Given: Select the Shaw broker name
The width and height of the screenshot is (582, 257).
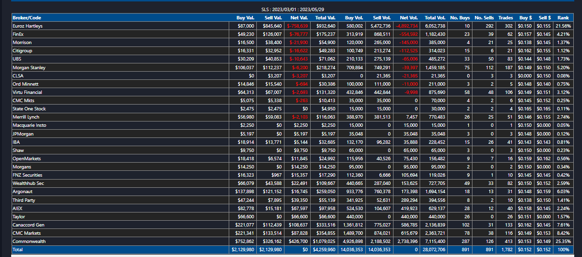Looking at the screenshot, I should coord(18,151).
